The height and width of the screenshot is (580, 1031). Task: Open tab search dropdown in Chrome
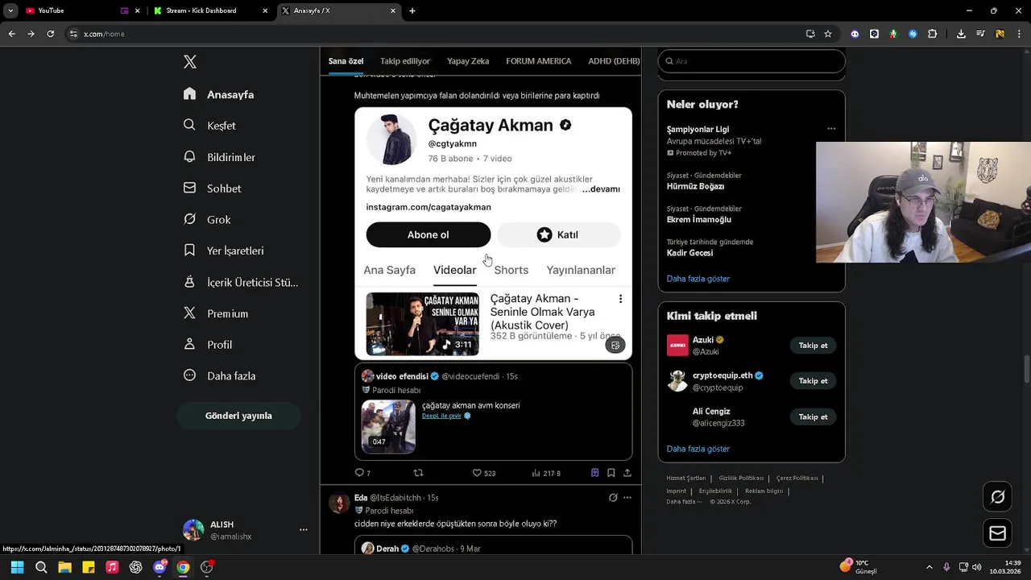pos(10,10)
